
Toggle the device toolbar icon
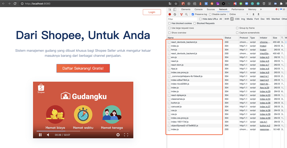[175, 10]
